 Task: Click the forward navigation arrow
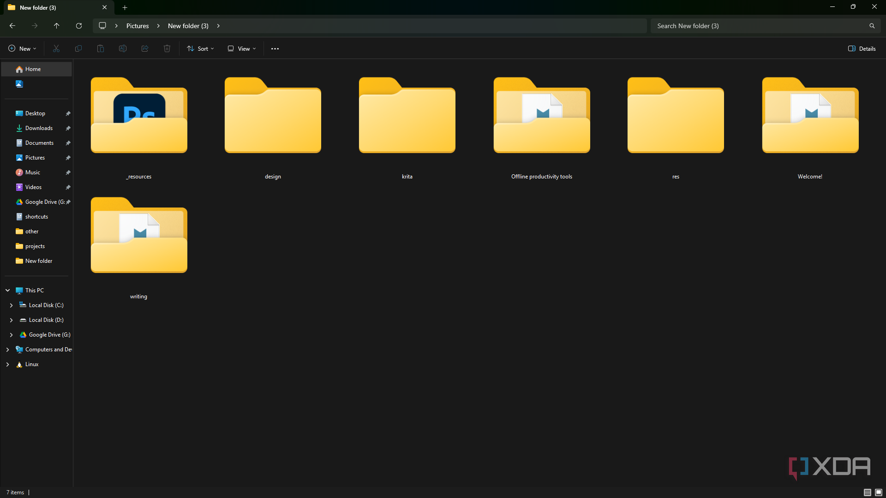35,26
